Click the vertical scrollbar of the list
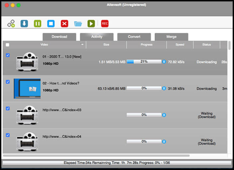This screenshot has height=170, width=234. click(x=229, y=45)
